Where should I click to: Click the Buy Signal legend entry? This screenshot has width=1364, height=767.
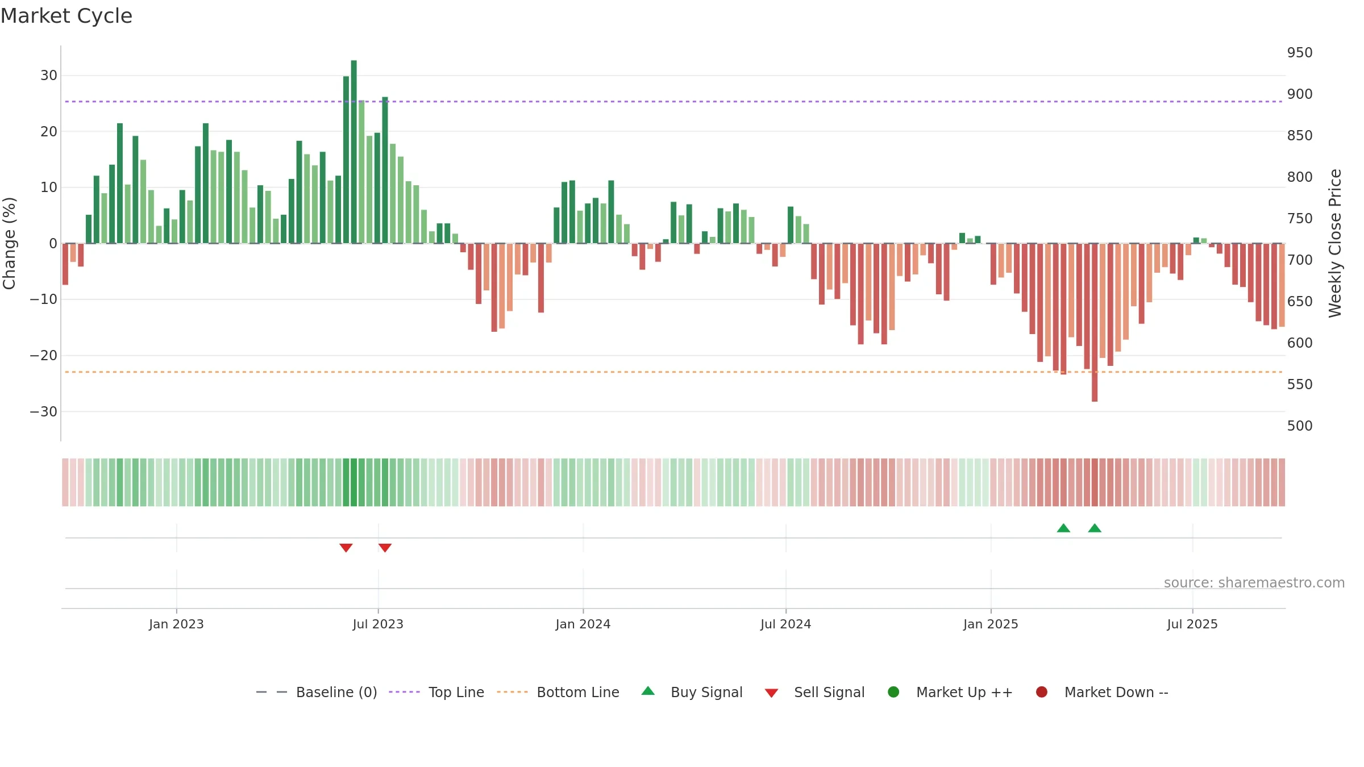[x=692, y=692]
